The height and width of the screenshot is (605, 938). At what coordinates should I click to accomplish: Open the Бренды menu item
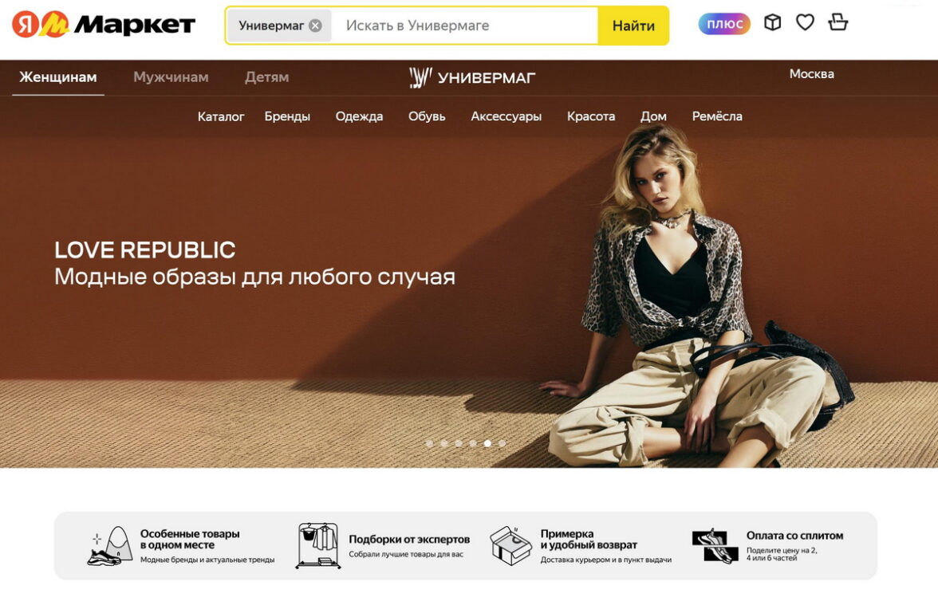[x=287, y=116]
